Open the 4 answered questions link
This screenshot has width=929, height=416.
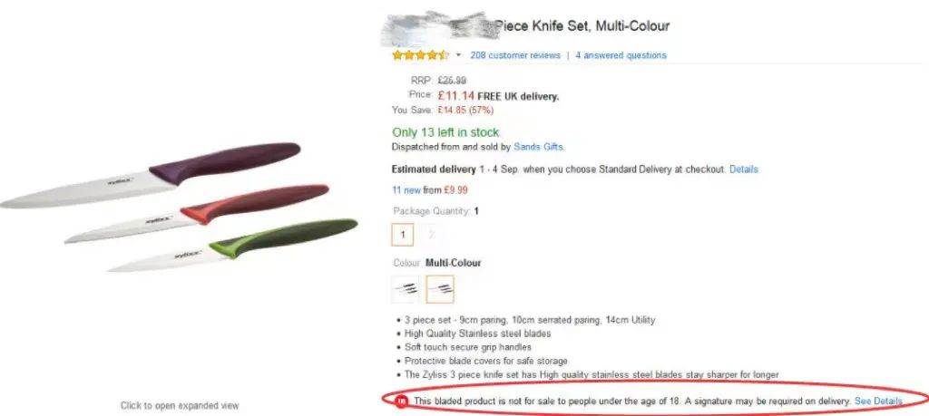click(621, 55)
